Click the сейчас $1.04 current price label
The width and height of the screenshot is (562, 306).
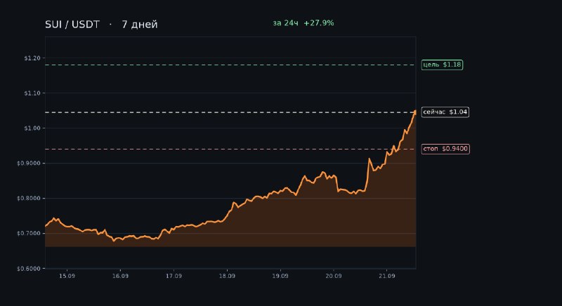[x=445, y=112]
